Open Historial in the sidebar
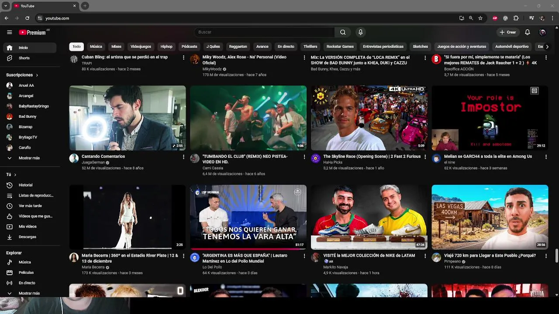559x314 pixels. (30, 185)
